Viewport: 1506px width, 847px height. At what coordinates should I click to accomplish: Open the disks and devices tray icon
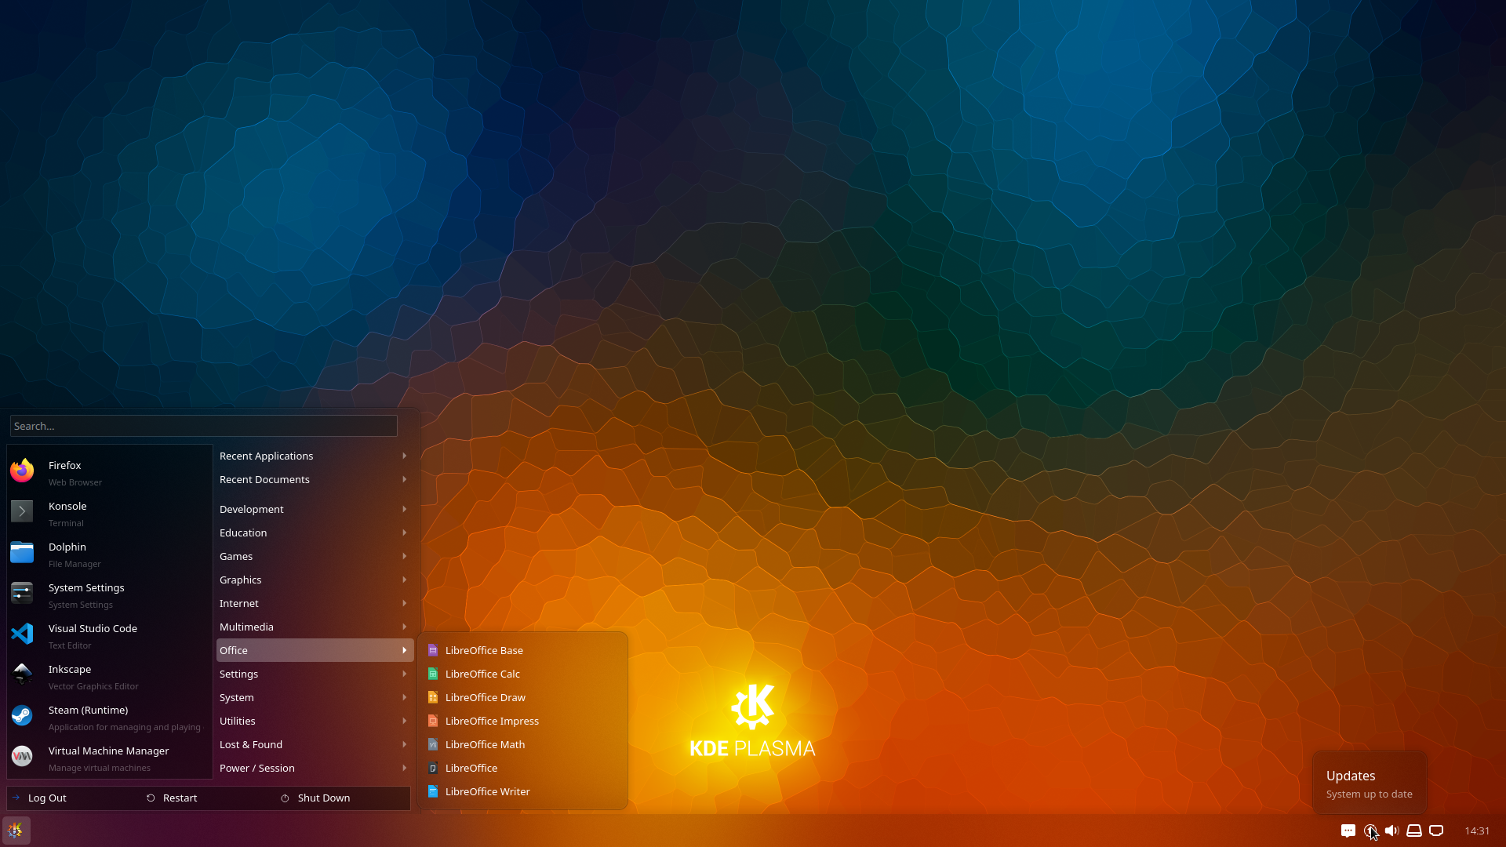(1414, 831)
